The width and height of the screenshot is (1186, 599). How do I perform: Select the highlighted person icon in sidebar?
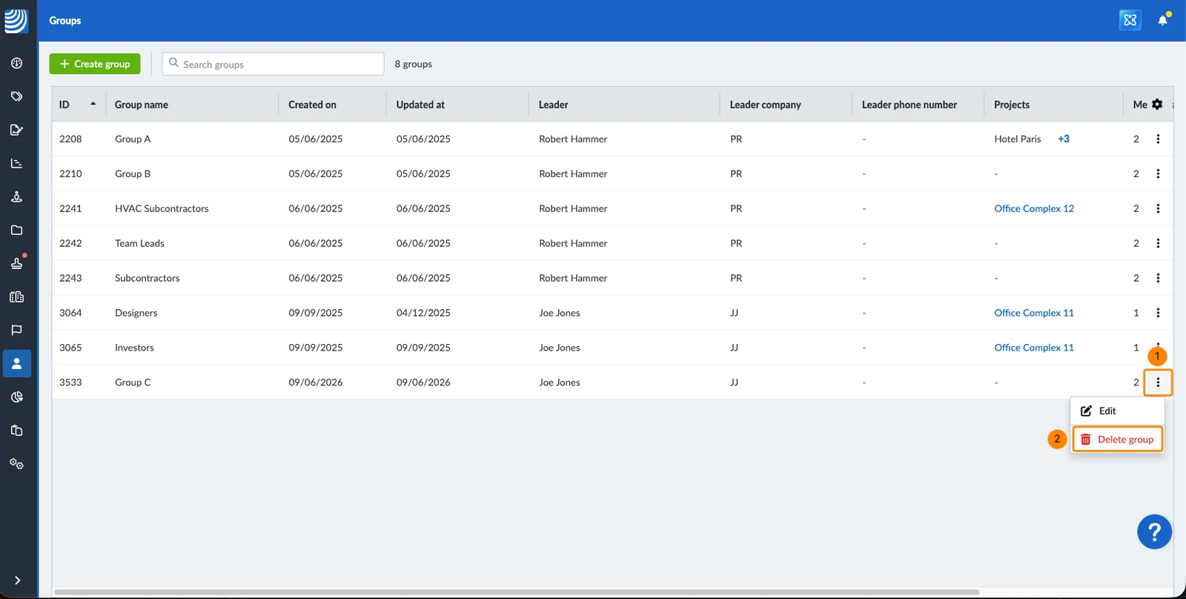pyautogui.click(x=16, y=363)
